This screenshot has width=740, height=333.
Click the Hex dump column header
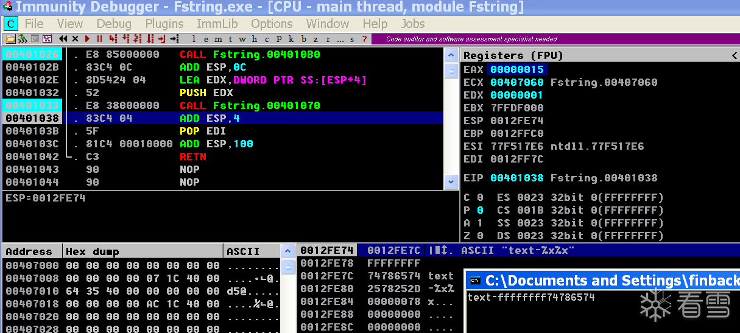[x=144, y=251]
